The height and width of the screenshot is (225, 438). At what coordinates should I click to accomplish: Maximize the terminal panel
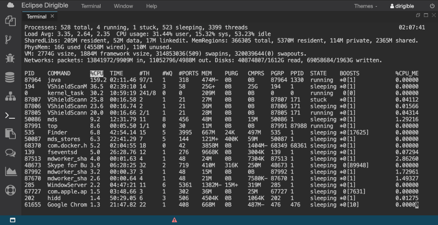(x=426, y=15)
